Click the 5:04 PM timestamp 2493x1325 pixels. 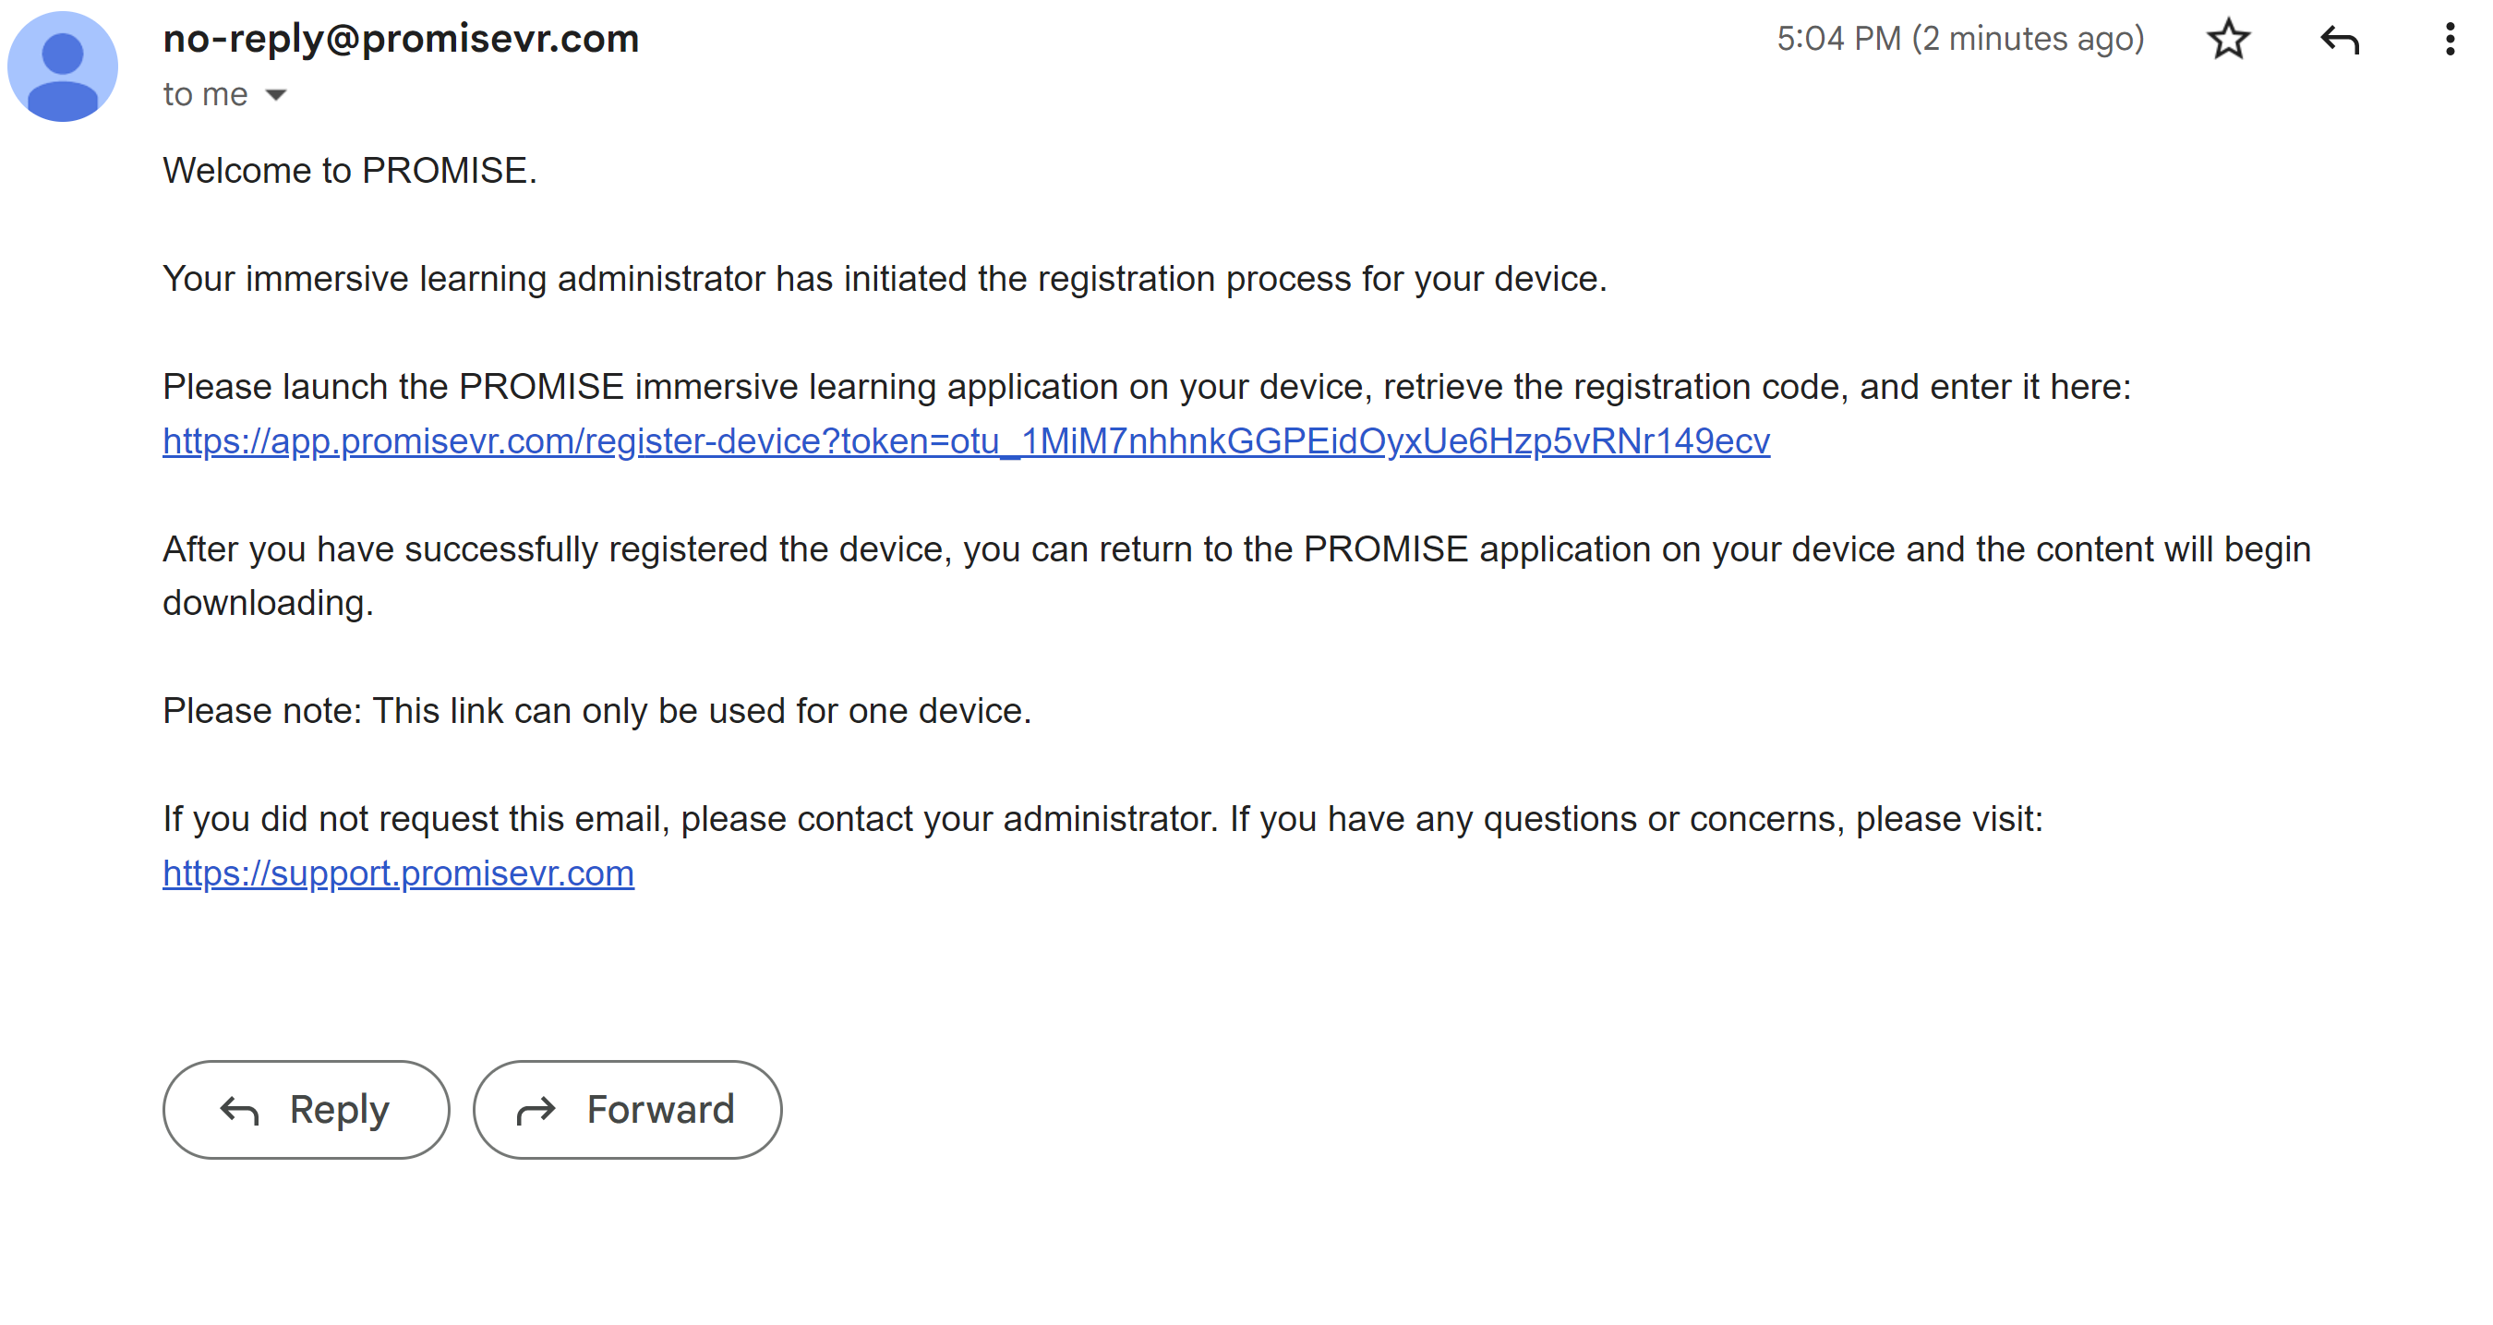[x=1959, y=39]
